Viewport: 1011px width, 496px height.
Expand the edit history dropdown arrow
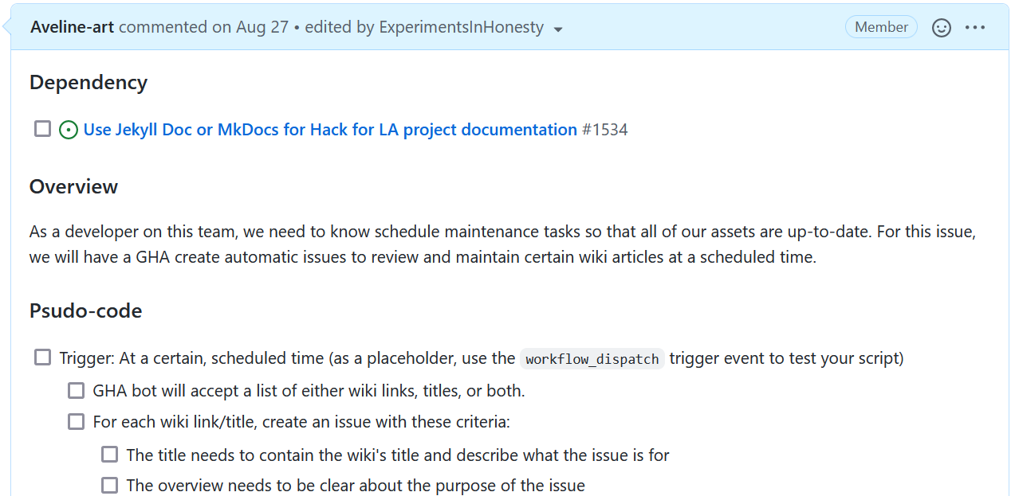(x=558, y=29)
